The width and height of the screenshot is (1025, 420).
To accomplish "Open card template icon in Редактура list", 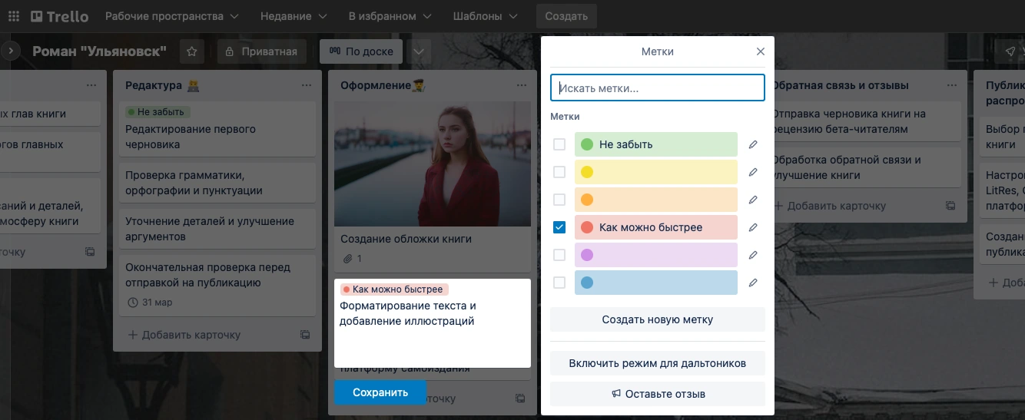I will tap(305, 335).
